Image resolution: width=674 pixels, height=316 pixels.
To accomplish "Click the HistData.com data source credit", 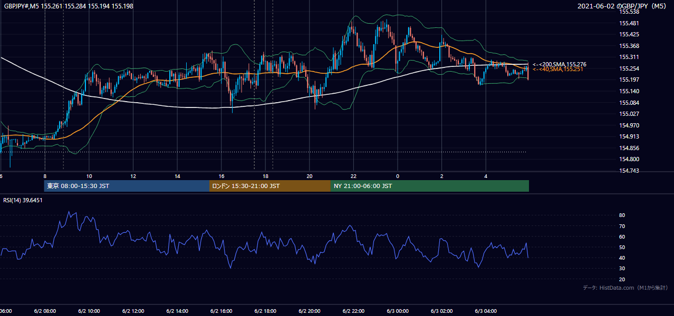I will (x=625, y=288).
